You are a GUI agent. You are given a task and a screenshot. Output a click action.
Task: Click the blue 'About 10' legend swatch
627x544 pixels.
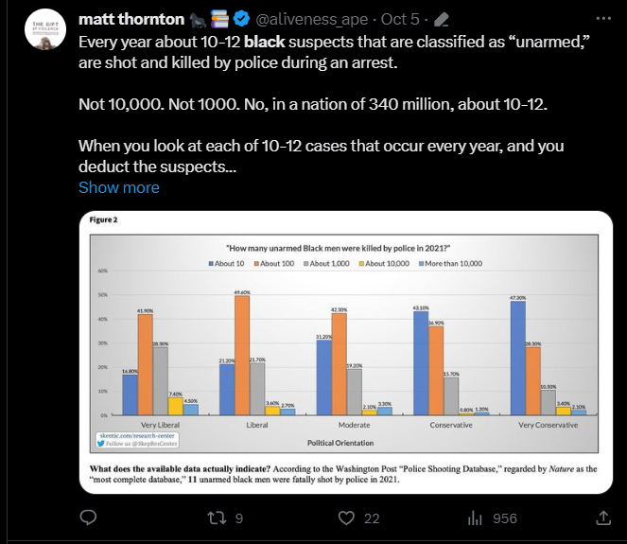(210, 262)
